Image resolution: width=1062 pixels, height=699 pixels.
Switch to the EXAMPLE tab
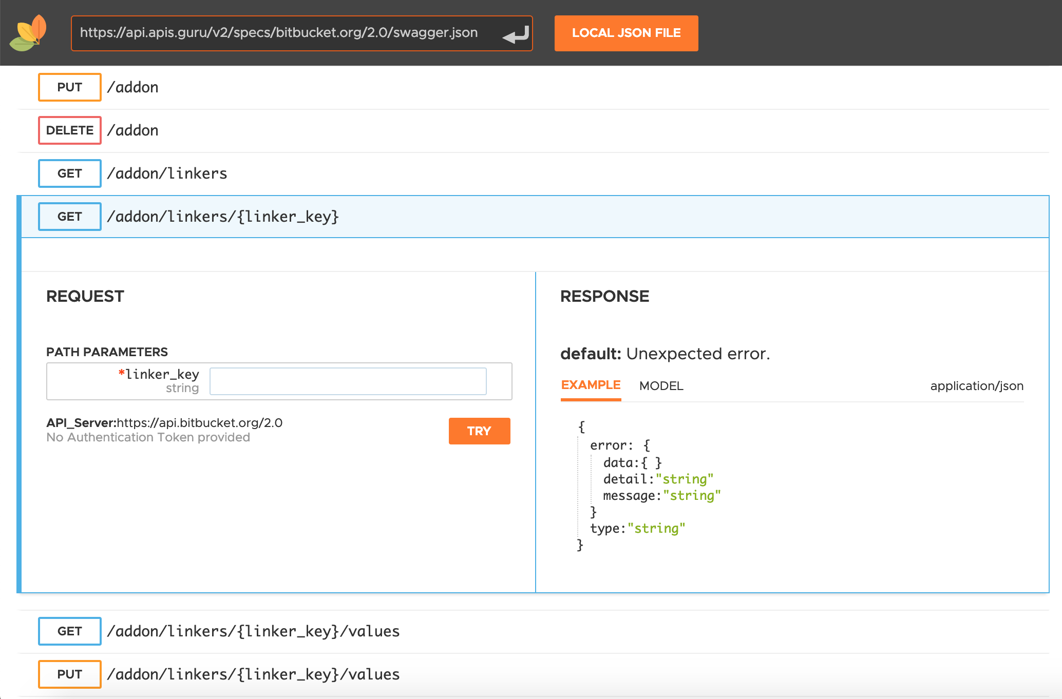click(x=591, y=385)
